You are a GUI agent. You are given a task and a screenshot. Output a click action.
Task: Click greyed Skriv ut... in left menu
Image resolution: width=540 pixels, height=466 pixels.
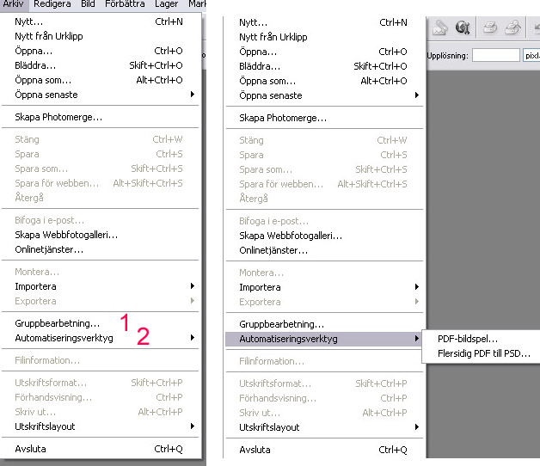pos(101,412)
